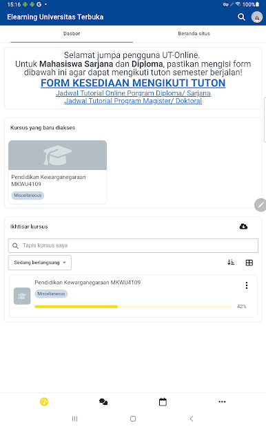This screenshot has height=427, width=266.
Task: Open Jadwal Tutorial Online Diploma/Sarjana link
Action: [133, 93]
